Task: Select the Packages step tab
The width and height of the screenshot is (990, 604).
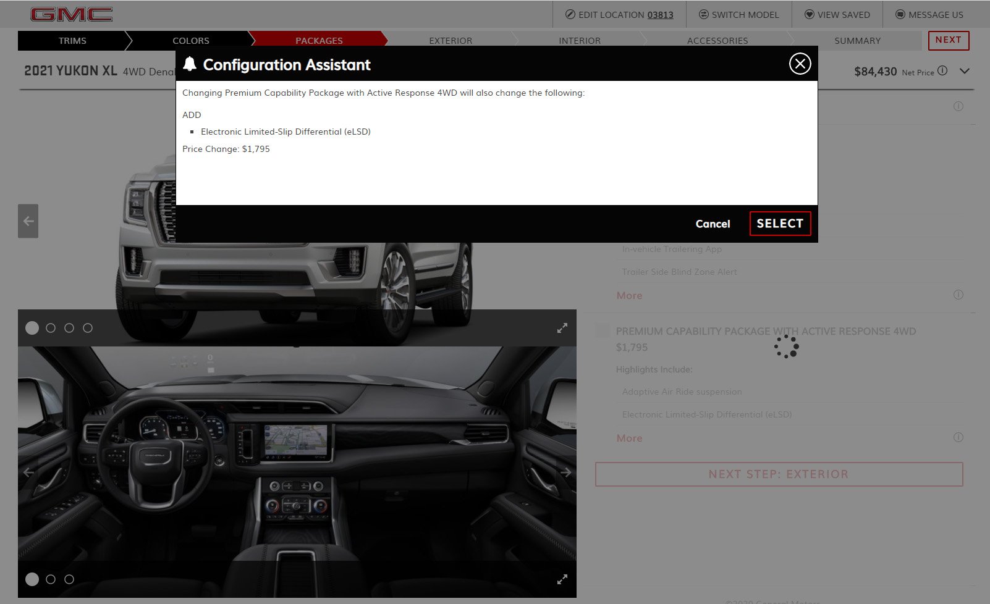Action: pos(319,40)
